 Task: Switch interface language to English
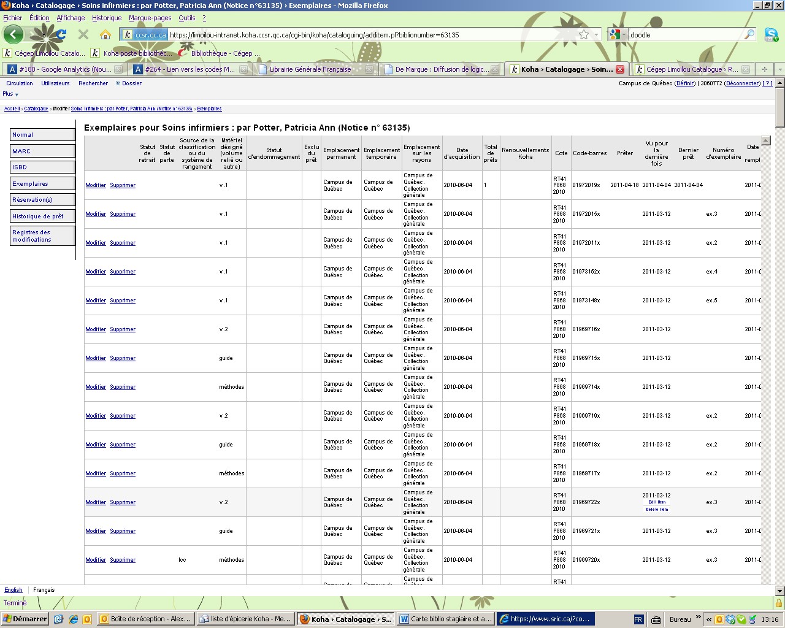pos(13,590)
